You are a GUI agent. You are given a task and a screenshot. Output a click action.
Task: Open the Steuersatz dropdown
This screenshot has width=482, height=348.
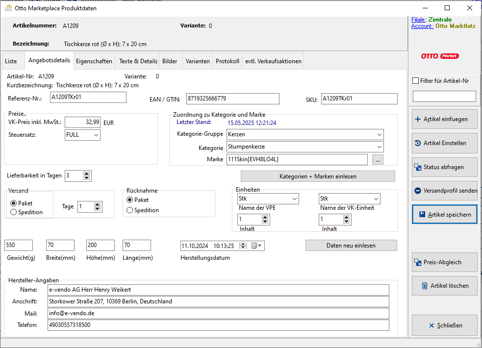96,135
